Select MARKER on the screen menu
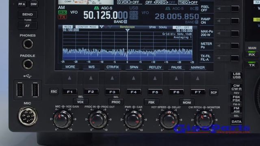The height and width of the screenshot is (146, 260). pos(198,68)
